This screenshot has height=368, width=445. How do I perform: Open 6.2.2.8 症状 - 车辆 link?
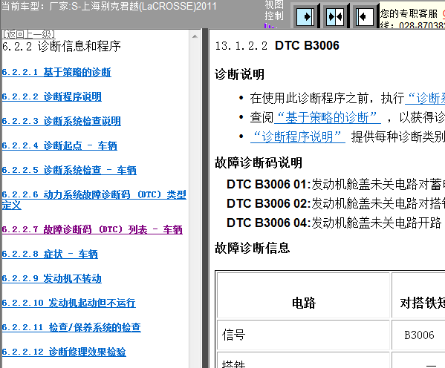coord(50,254)
